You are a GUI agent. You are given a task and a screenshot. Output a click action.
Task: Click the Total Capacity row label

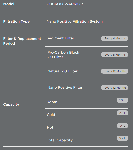[60, 140]
